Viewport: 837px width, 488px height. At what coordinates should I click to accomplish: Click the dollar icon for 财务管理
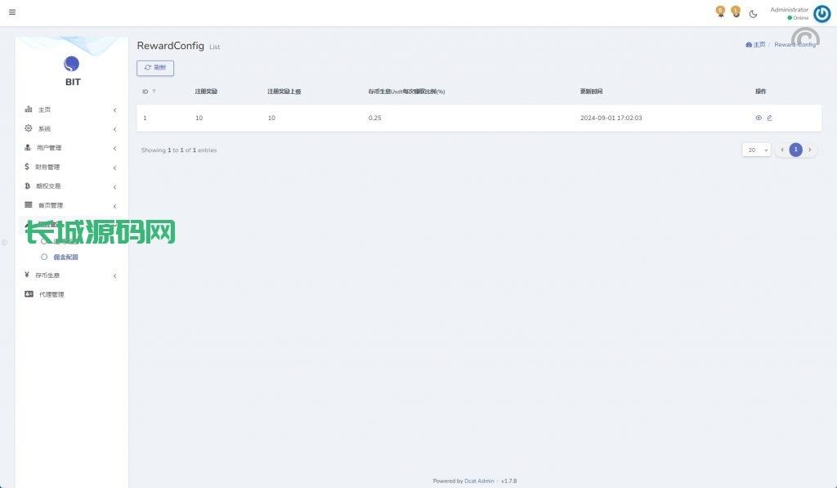27,167
